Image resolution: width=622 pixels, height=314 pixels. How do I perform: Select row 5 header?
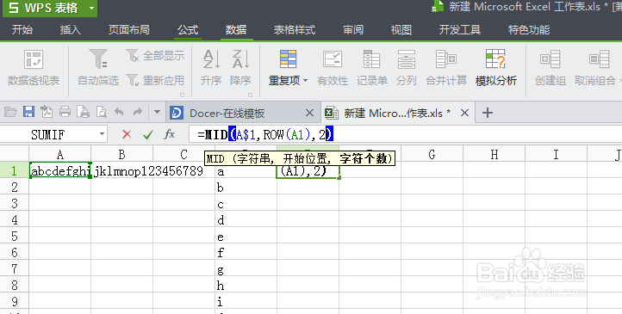15,236
